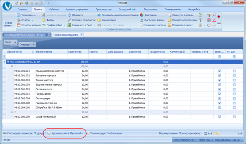Open the Планирование ribbon tab

point(173,9)
